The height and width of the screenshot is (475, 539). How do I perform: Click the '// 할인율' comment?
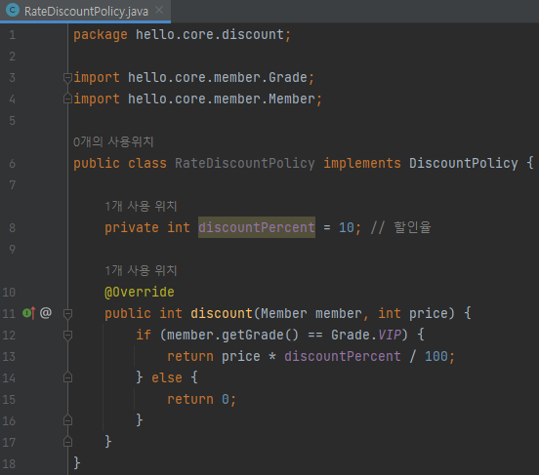(400, 227)
